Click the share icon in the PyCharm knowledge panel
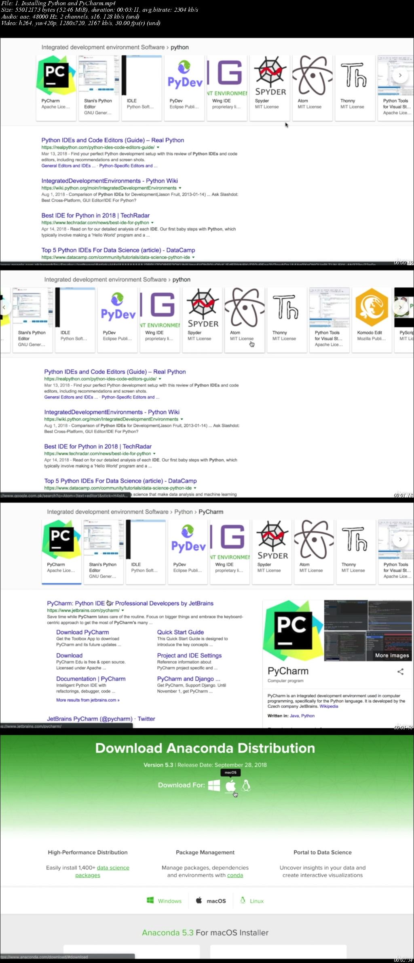 coord(400,672)
